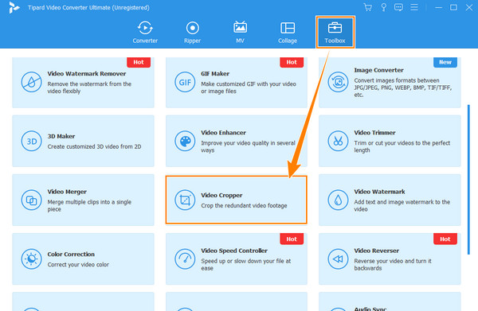This screenshot has height=311, width=478.
Task: Click the Image Converter icon
Action: 338,82
